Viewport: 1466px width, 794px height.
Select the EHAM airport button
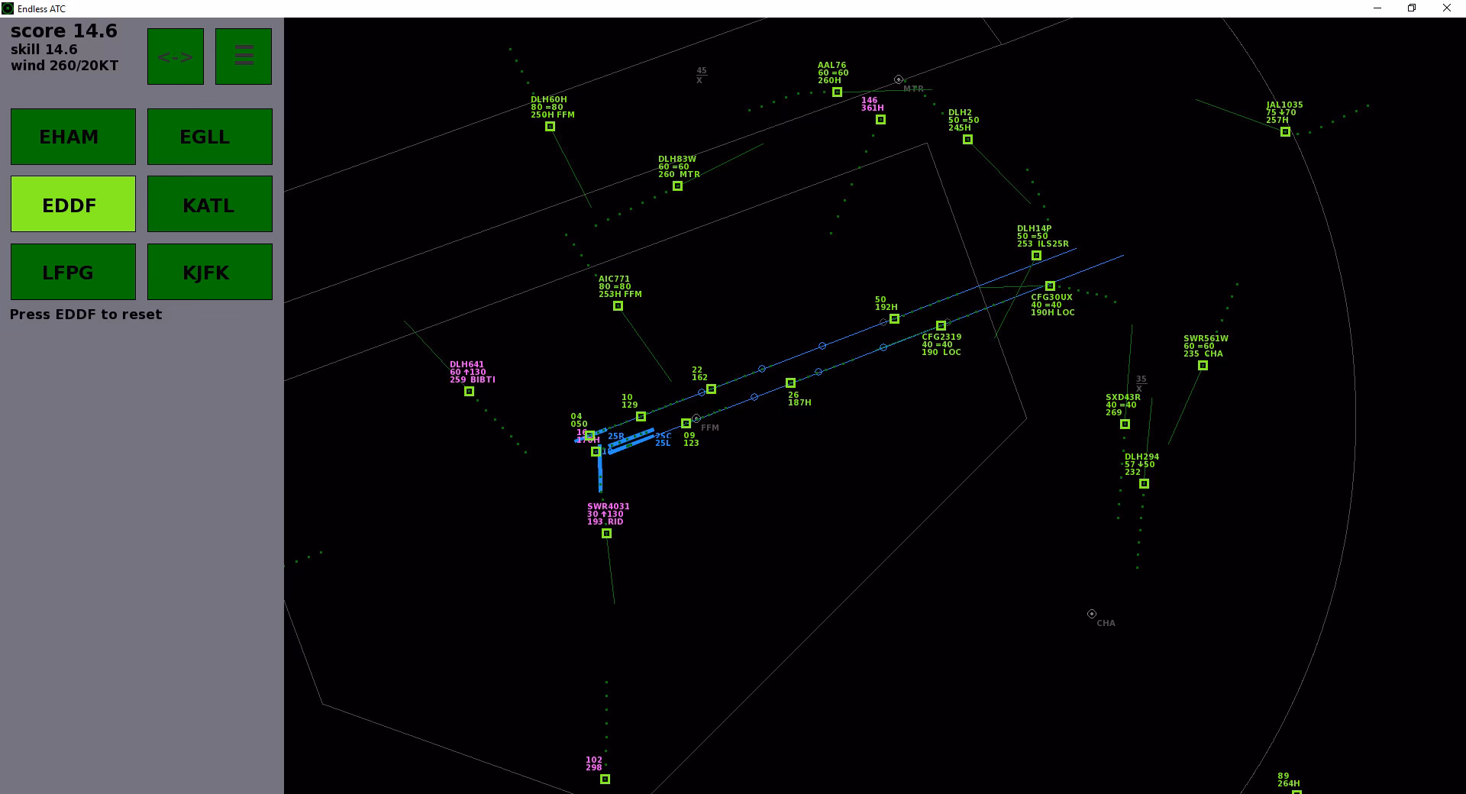(x=73, y=137)
